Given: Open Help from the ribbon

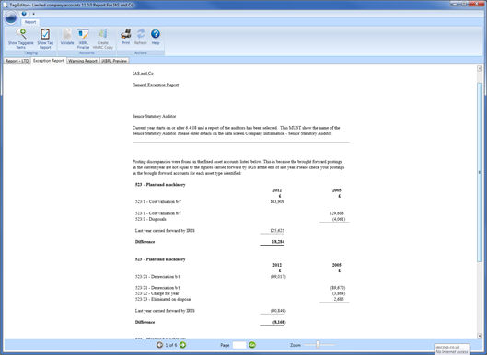Looking at the screenshot, I should [156, 33].
